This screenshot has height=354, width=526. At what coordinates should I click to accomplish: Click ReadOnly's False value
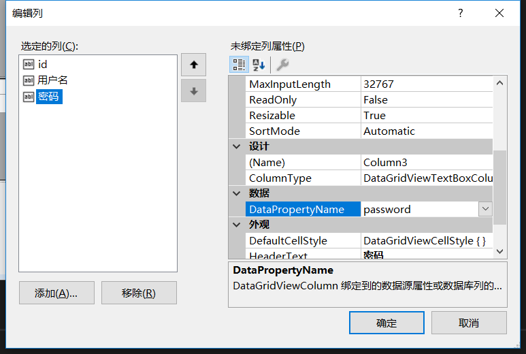(x=427, y=100)
